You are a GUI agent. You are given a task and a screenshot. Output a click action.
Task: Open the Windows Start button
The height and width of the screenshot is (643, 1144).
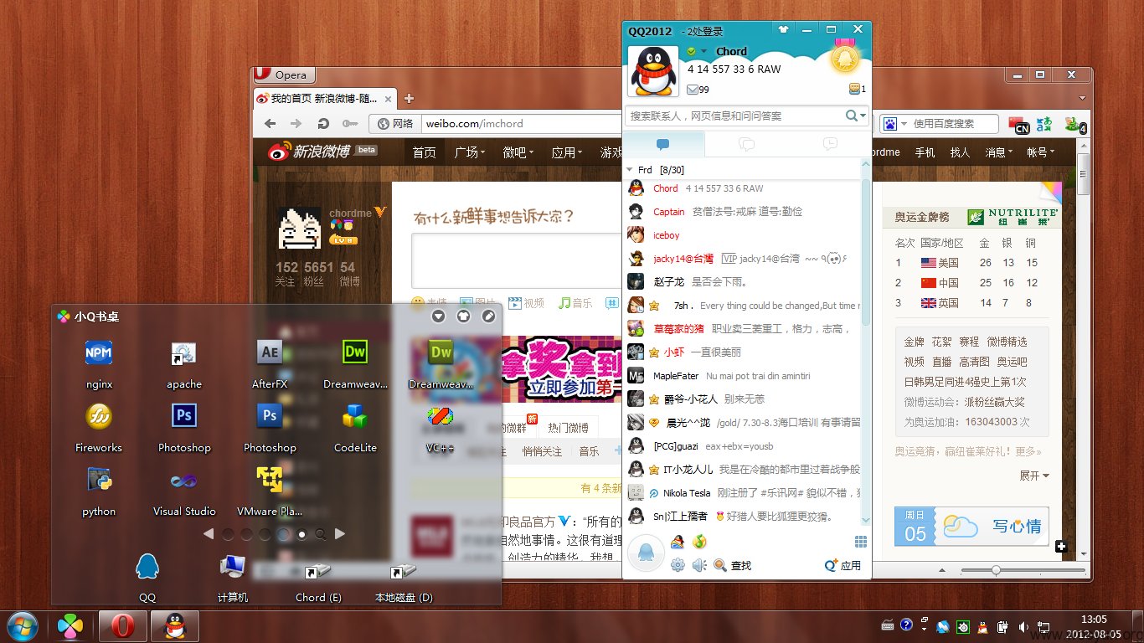pos(23,625)
